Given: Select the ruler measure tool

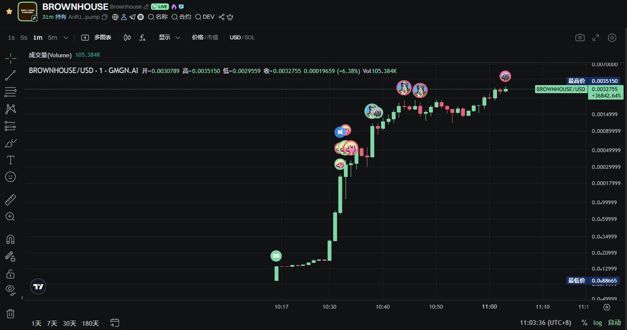Looking at the screenshot, I should [x=10, y=199].
